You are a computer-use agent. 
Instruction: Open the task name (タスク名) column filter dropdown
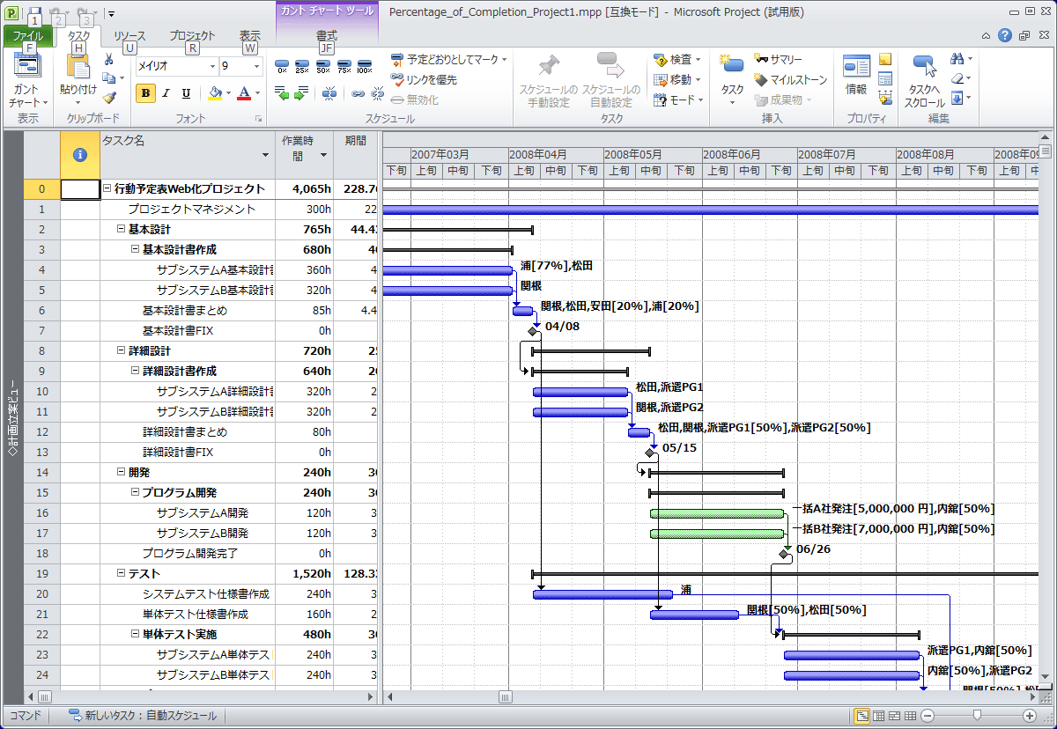266,155
